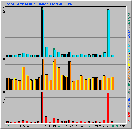Click the orange visits bar for day 5
Image resolution: width=132 pixels, height=129 pixels.
[24, 79]
